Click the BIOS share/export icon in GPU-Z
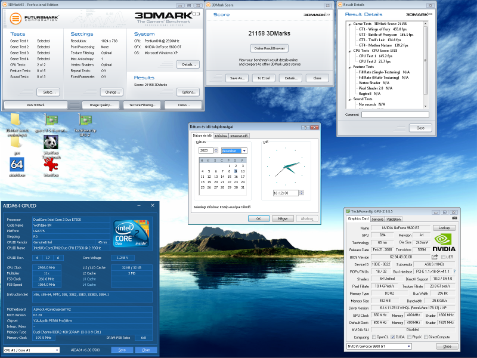Screen dimensions: 477x358 click(435, 257)
